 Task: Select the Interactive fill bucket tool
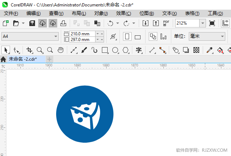(x=220, y=50)
